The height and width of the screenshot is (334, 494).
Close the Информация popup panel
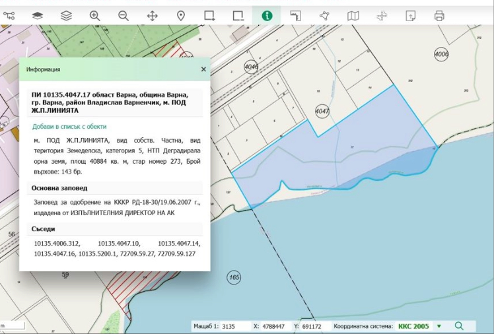point(203,69)
